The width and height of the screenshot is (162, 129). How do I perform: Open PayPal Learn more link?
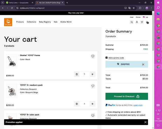coord(138,105)
